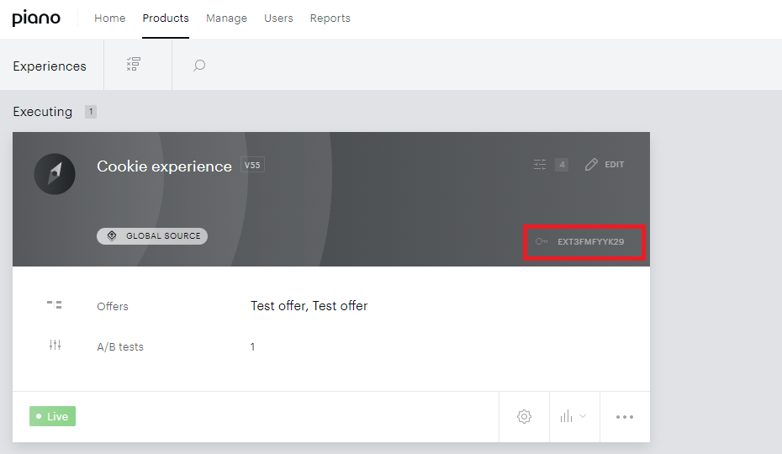Open the search magnifier icon
Screen dimensions: 782x454
point(199,66)
